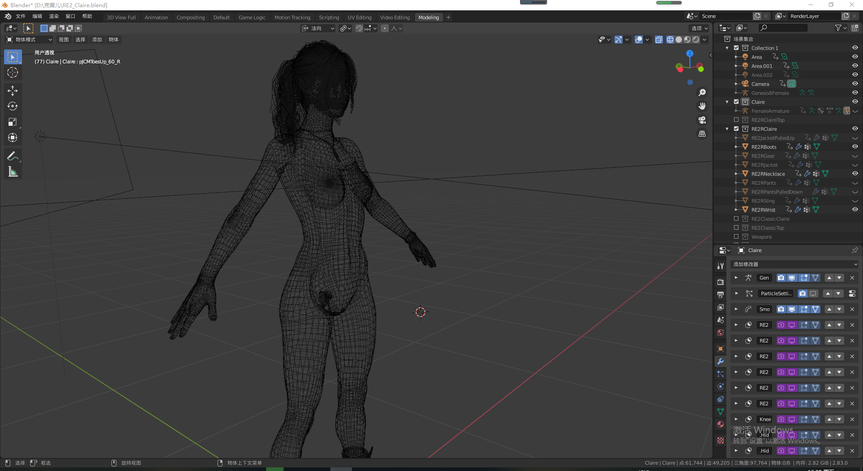
Task: Select the Box Select tool
Action: click(x=13, y=57)
